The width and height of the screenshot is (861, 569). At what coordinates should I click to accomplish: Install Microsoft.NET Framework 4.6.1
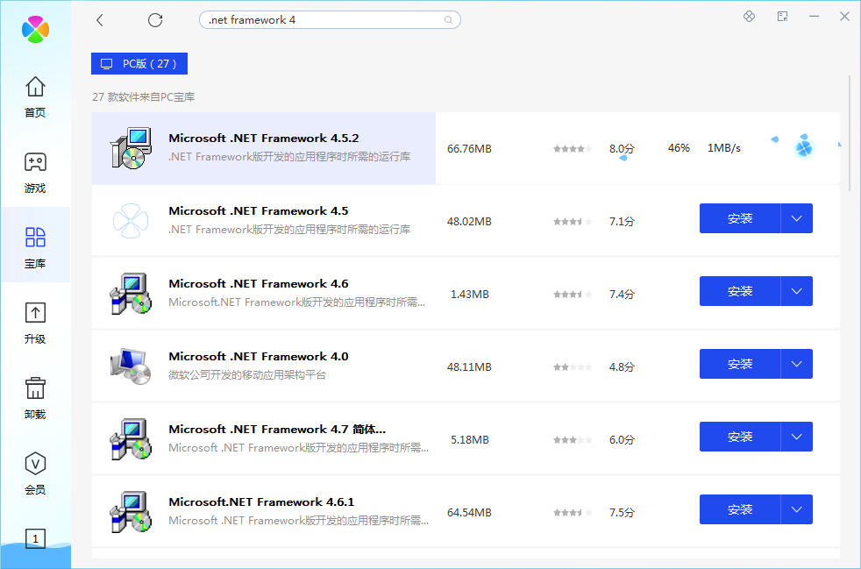click(740, 509)
